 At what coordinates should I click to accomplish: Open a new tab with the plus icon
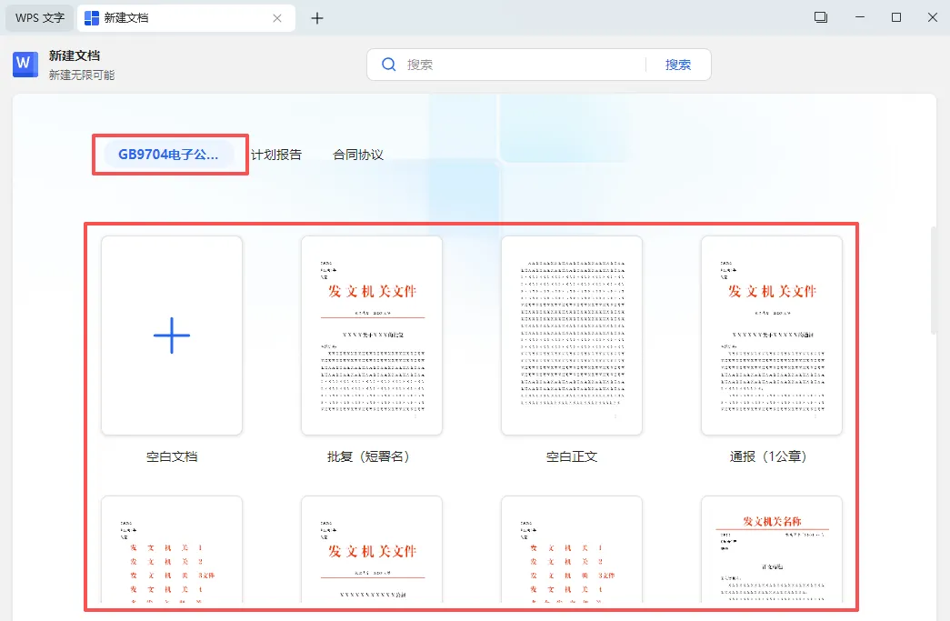pyautogui.click(x=317, y=18)
